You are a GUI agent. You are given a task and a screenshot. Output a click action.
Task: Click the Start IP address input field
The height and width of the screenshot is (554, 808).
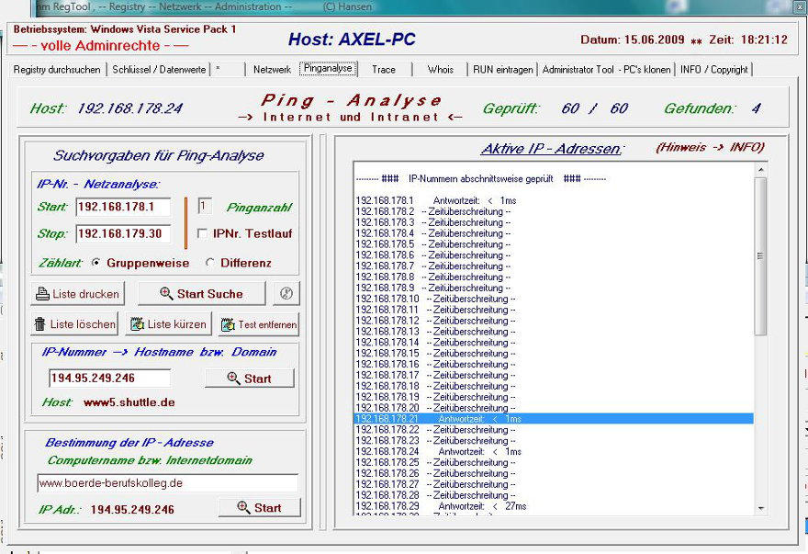(x=123, y=208)
